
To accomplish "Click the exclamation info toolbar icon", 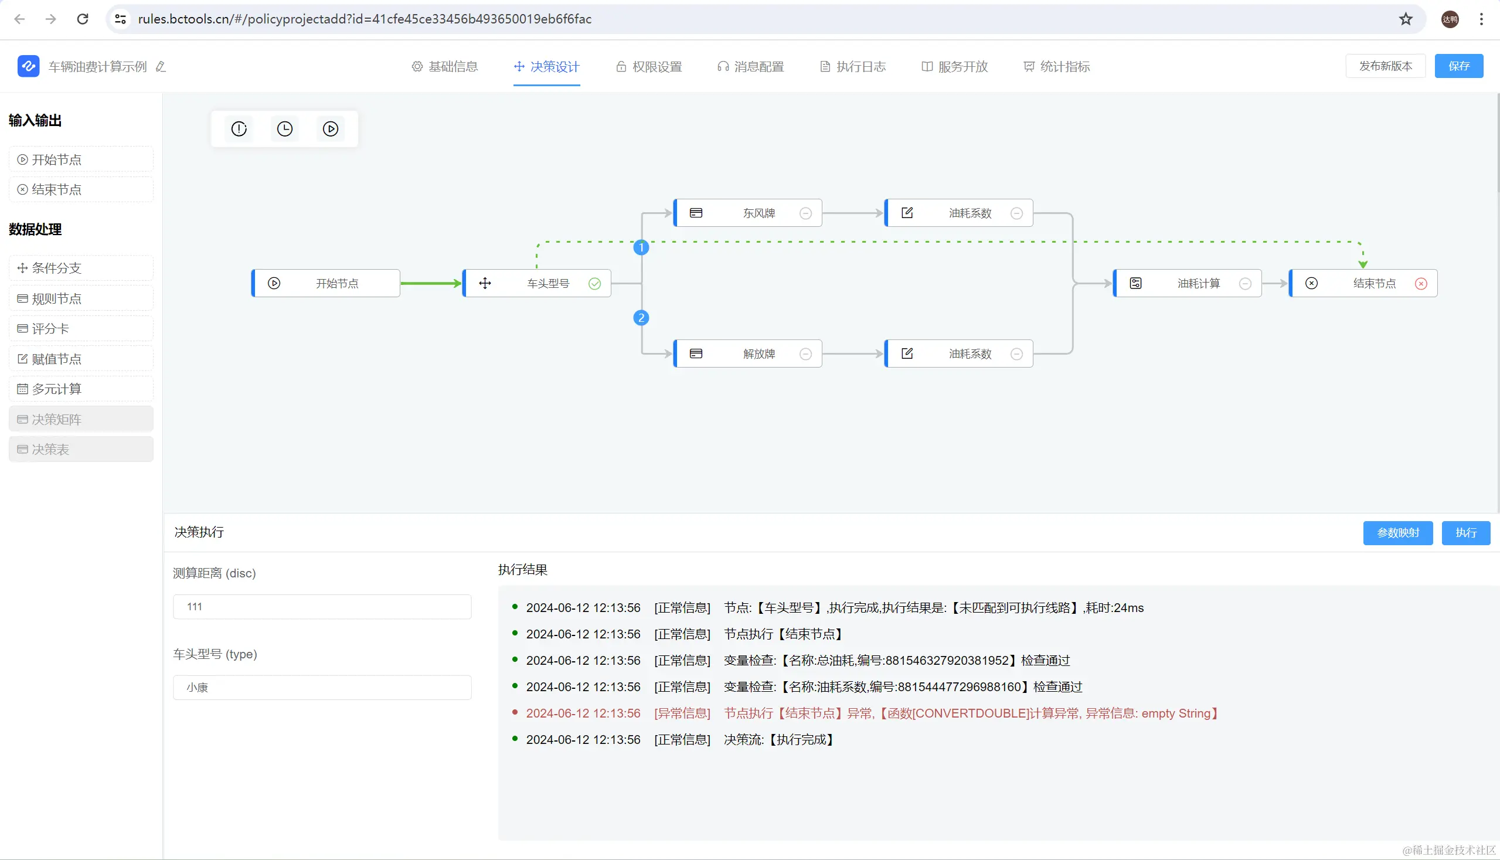I will (x=239, y=129).
